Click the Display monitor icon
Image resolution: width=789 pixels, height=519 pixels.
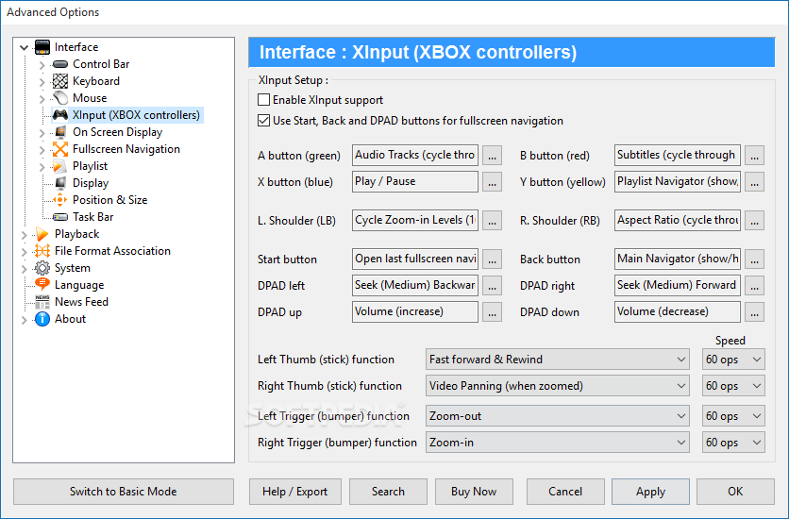click(59, 183)
